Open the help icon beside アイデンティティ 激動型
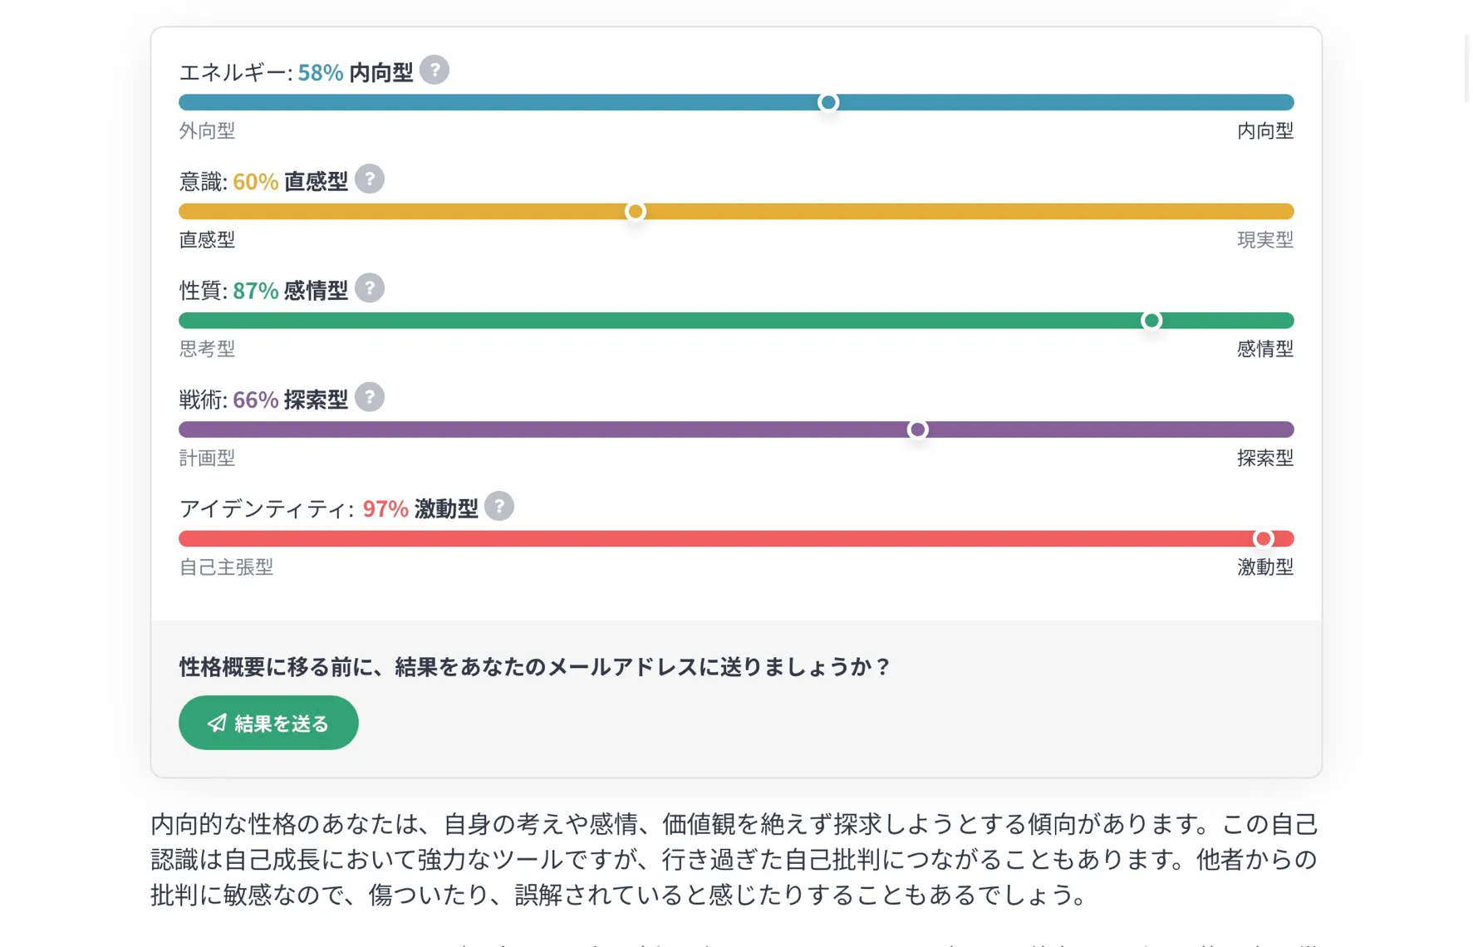This screenshot has width=1473, height=947. click(499, 507)
